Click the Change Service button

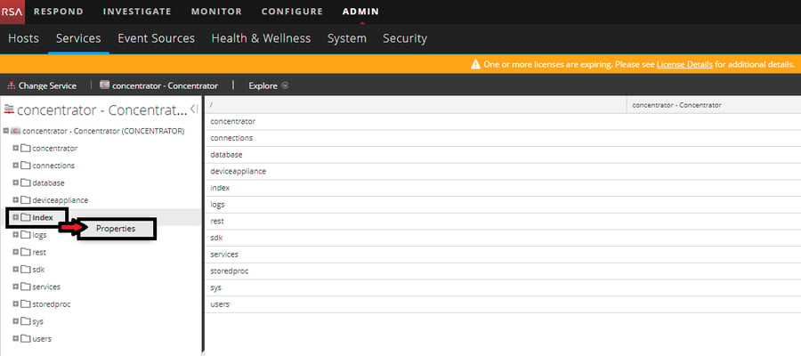click(x=42, y=85)
